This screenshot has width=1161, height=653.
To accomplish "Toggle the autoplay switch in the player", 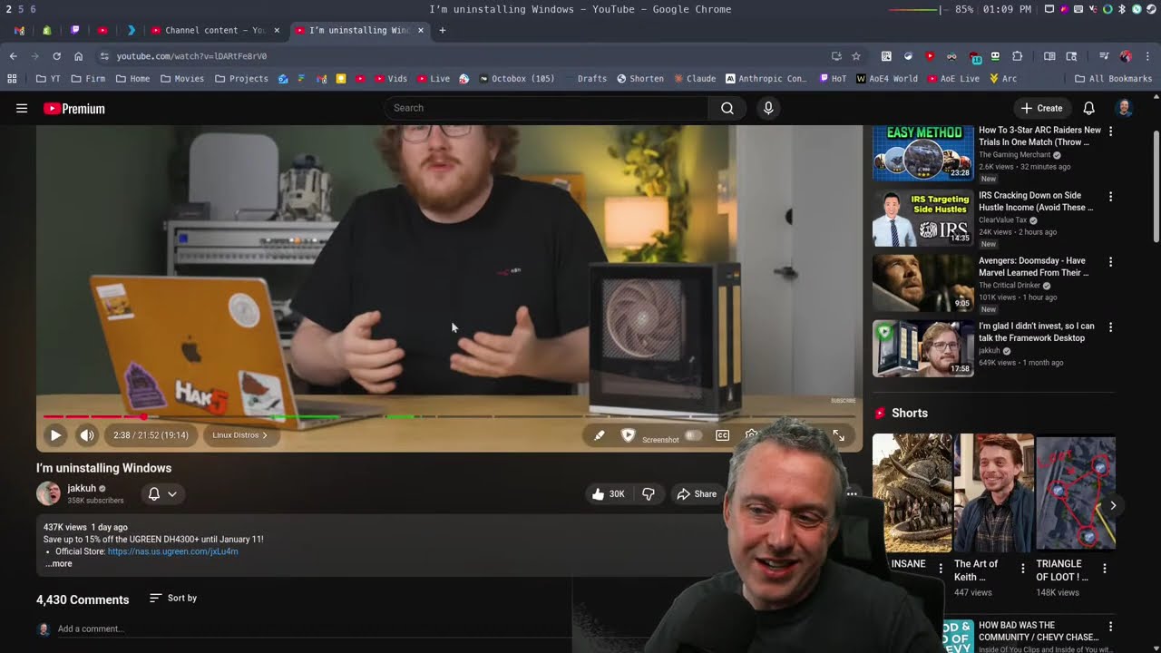I will click(693, 435).
